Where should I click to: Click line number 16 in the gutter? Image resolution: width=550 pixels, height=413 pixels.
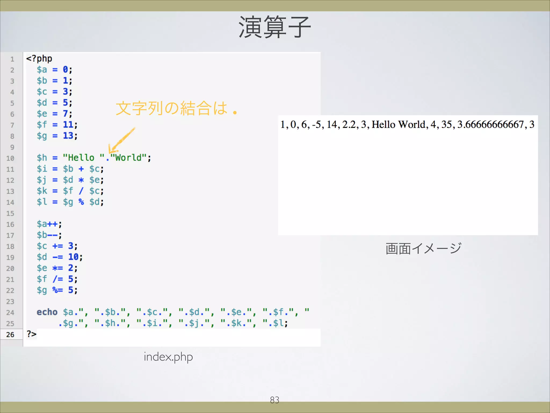click(x=10, y=225)
